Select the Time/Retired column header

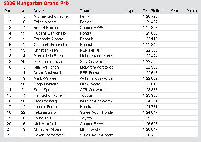point(153,11)
